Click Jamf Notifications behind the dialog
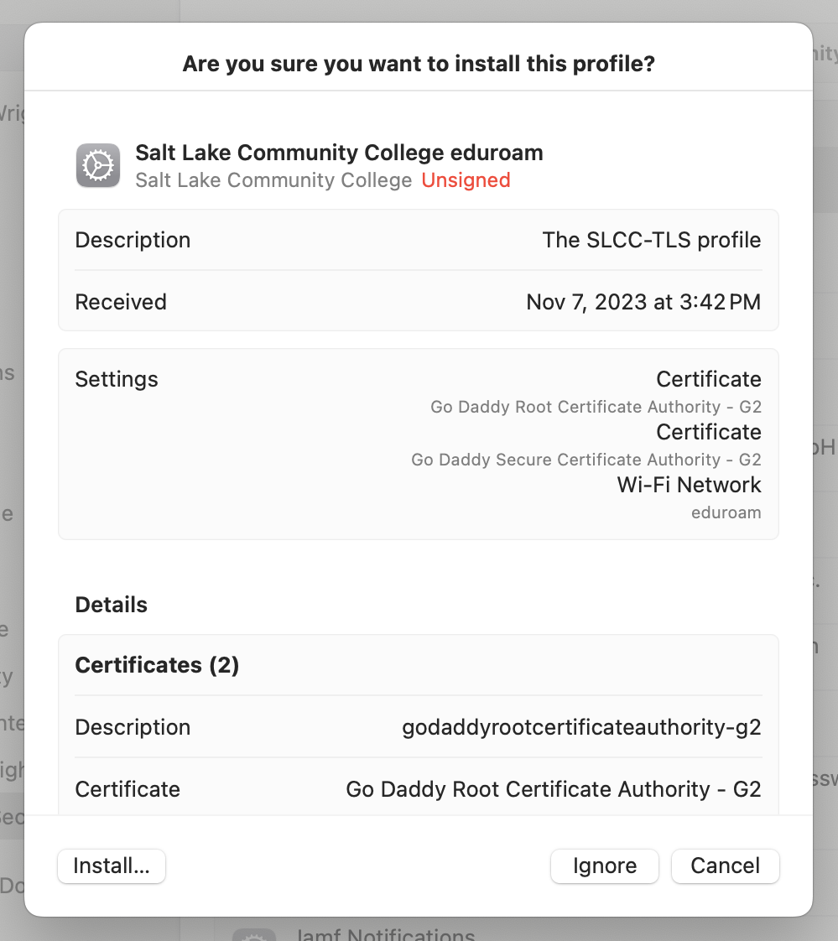This screenshot has height=941, width=838. point(386,933)
